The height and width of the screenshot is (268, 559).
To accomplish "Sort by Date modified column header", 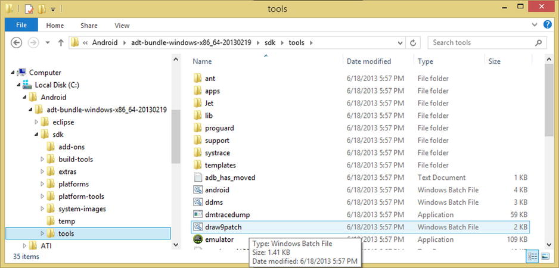I will coord(369,61).
